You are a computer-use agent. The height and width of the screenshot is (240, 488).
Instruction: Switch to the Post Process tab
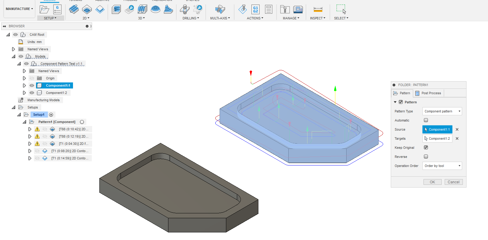(428, 93)
